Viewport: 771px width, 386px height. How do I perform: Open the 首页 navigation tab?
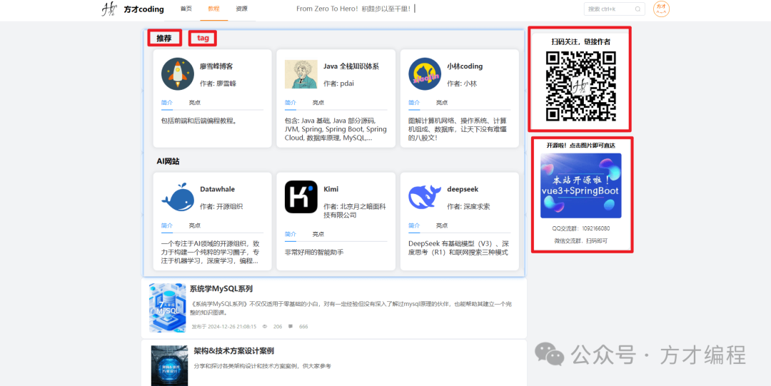186,9
